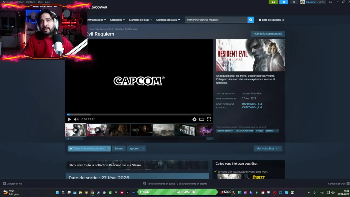Viewport: 350px width, 197px height.
Task: Focus the Rechercher dans le magasin field
Action: point(216,20)
